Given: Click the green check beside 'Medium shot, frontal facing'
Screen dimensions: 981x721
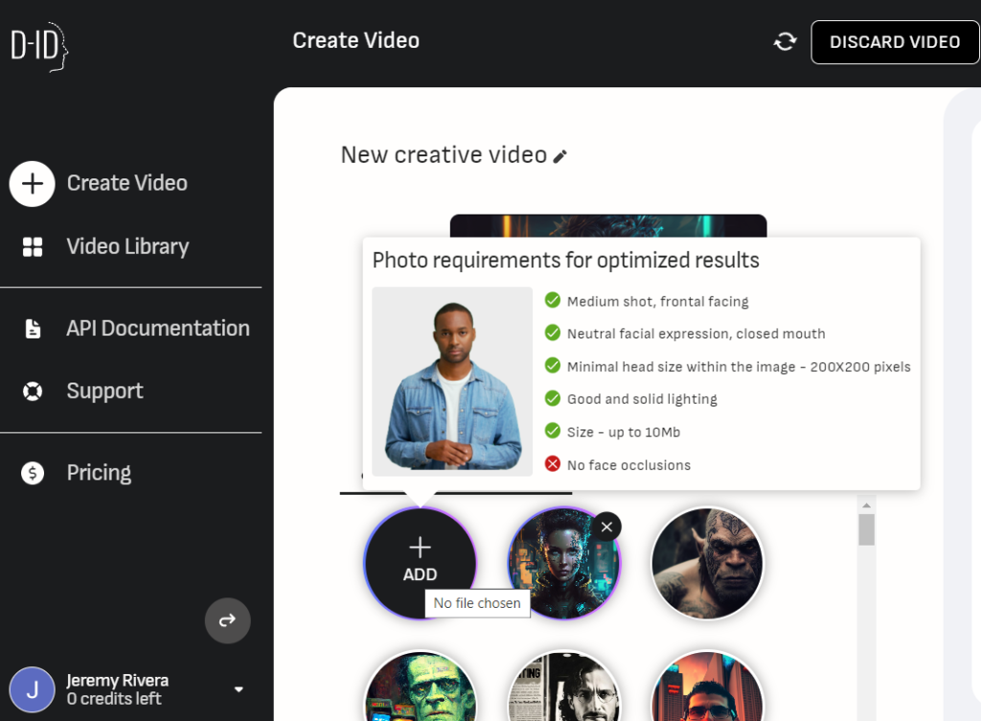Looking at the screenshot, I should click(x=553, y=300).
